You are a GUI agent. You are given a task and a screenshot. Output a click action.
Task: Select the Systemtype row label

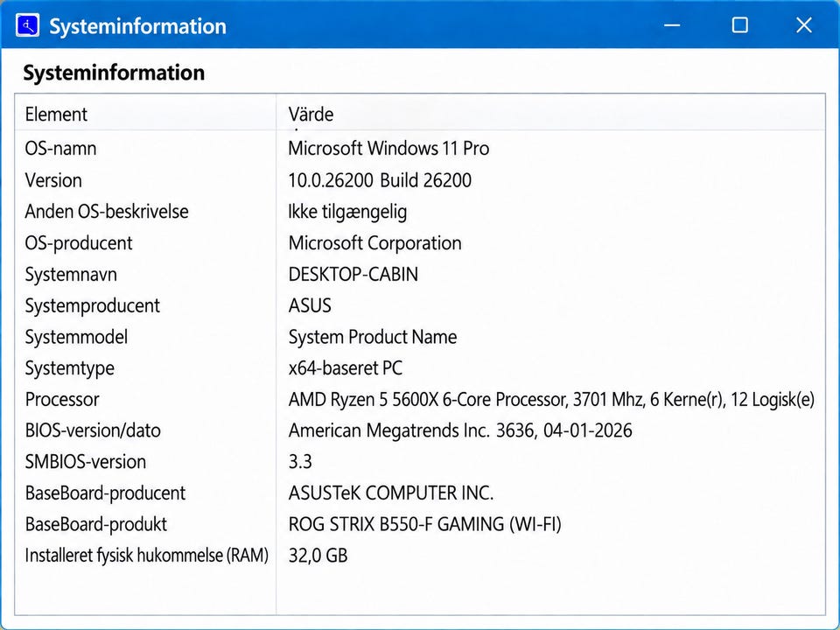70,368
